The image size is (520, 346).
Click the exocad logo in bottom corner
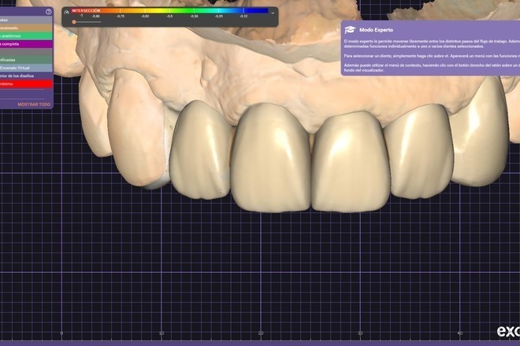507,330
